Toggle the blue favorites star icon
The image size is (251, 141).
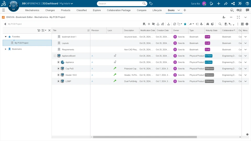coord(185,24)
